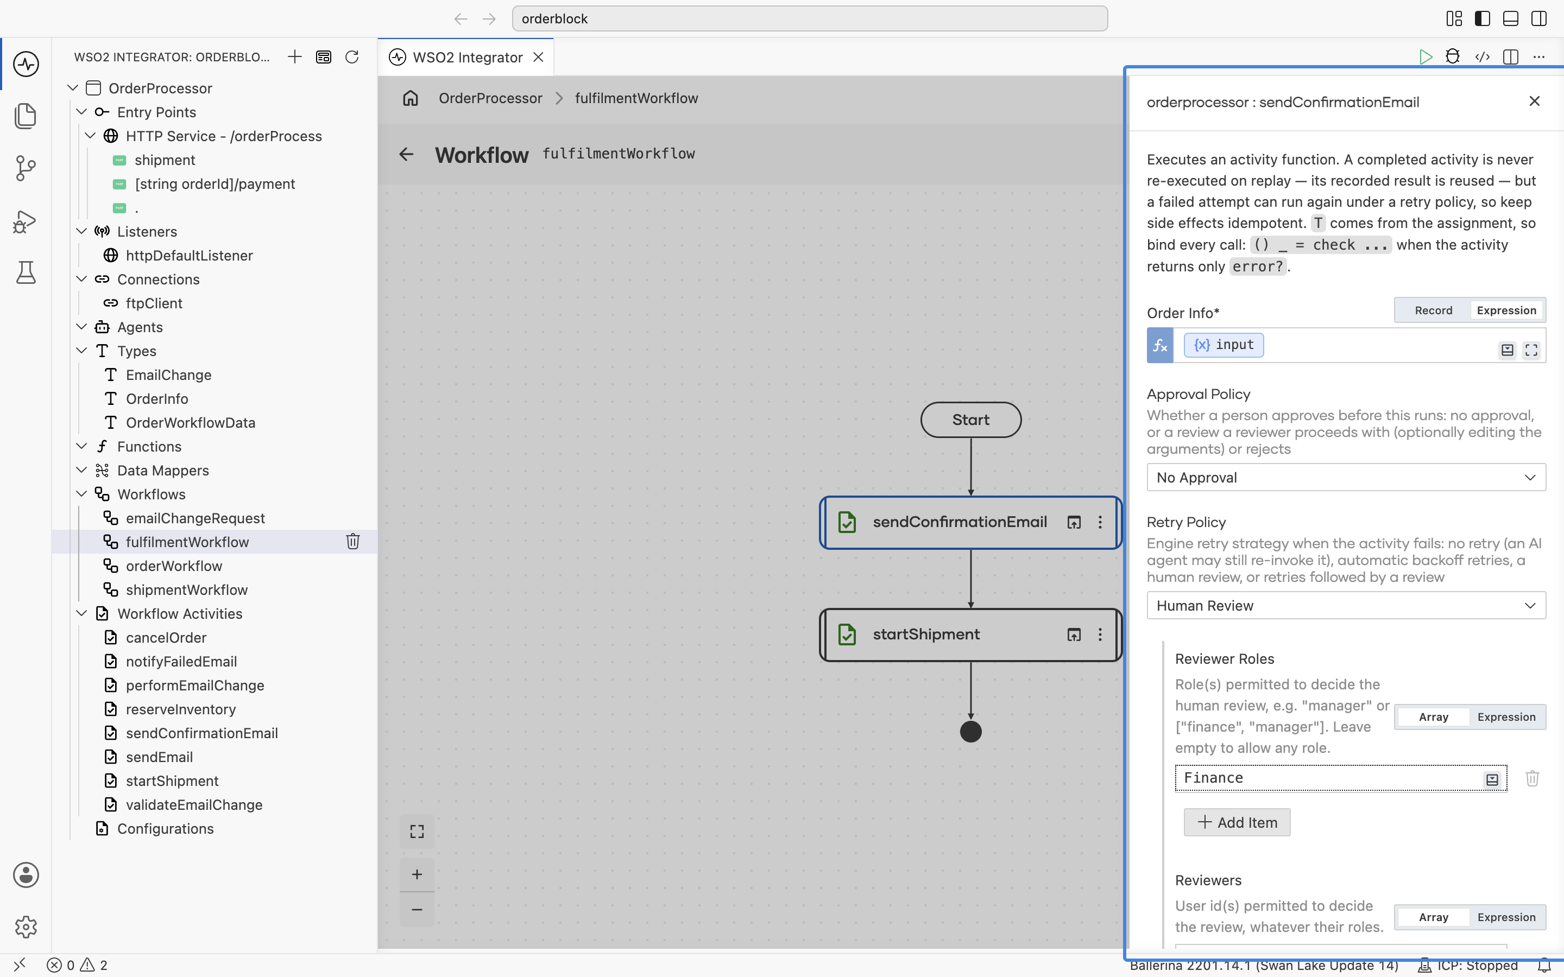Open the orderWorkflow tree item
Screen dimensions: 1564x977
[174, 566]
